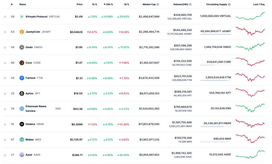Open Hedera 7-day sparkline chart
The width and height of the screenshot is (272, 164).
tap(250, 124)
